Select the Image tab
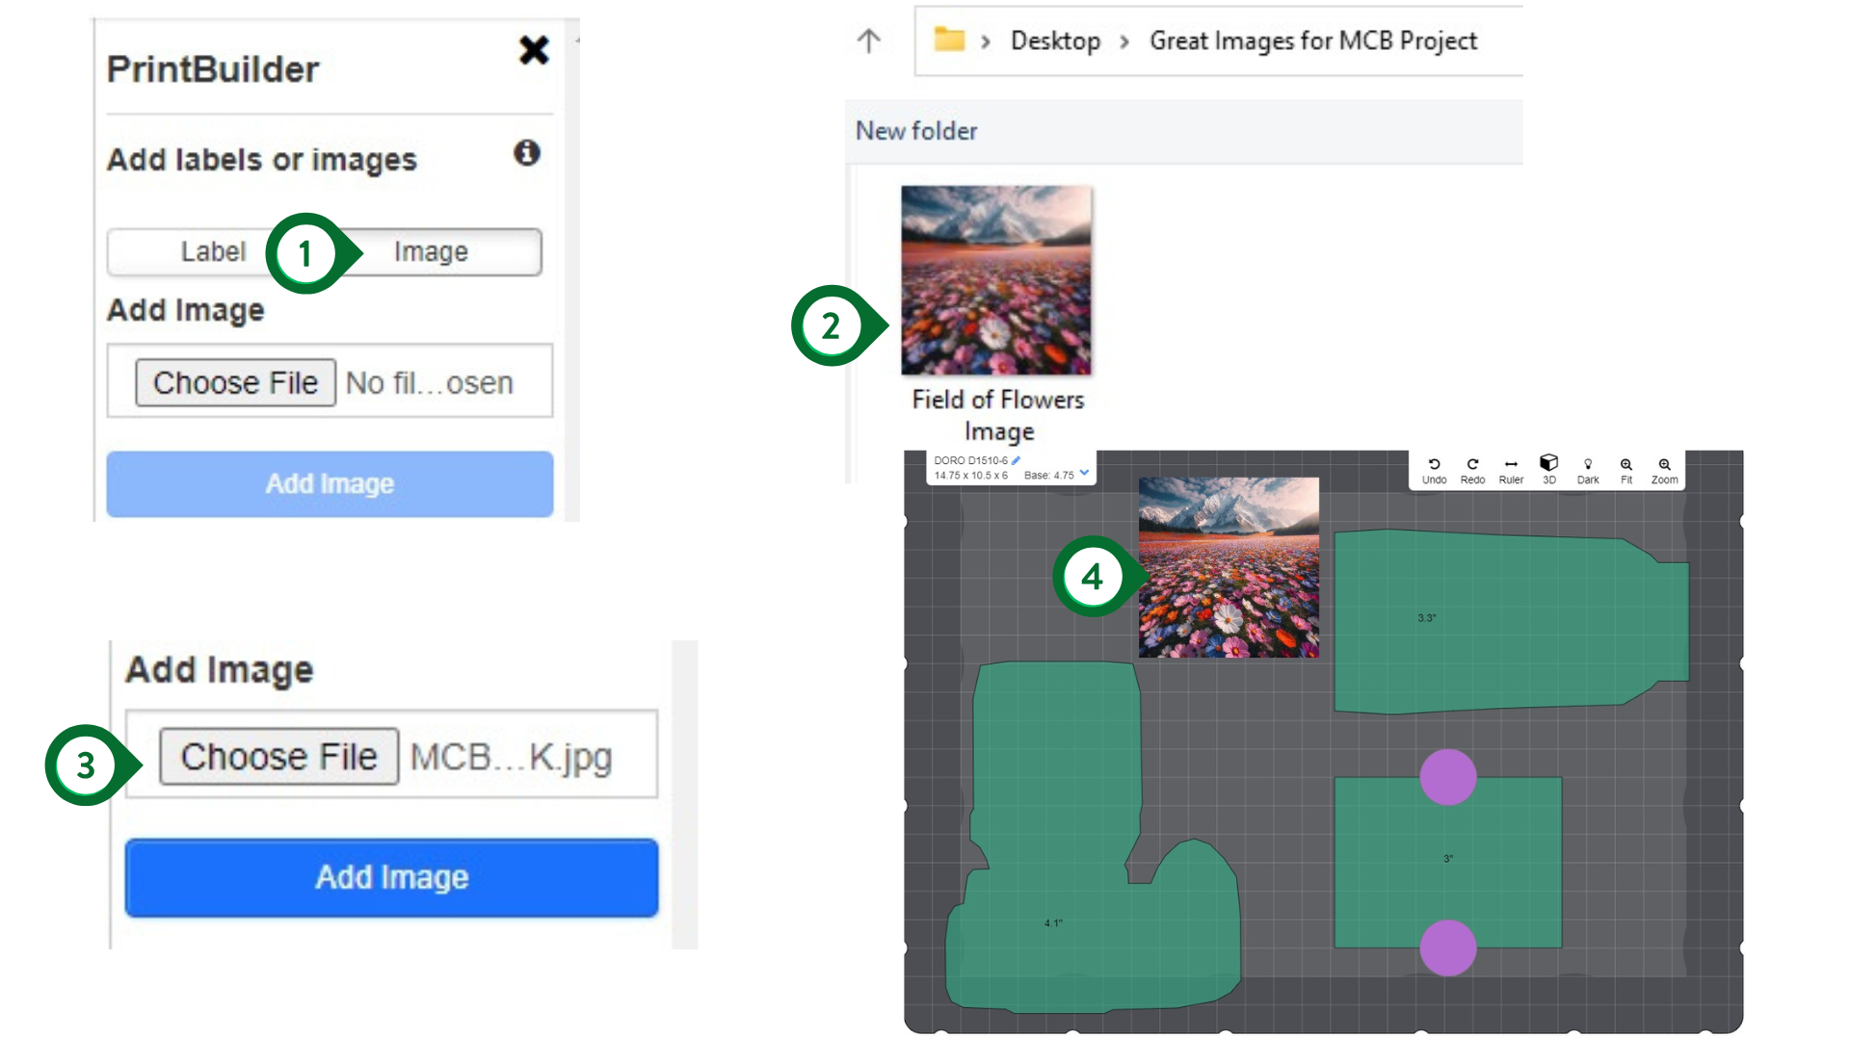Viewport: 1850px width, 1037px height. (431, 251)
